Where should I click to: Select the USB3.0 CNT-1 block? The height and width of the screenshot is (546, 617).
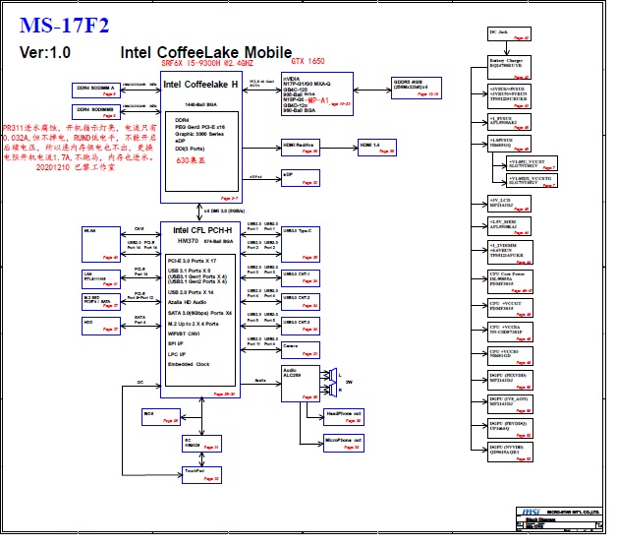click(301, 278)
